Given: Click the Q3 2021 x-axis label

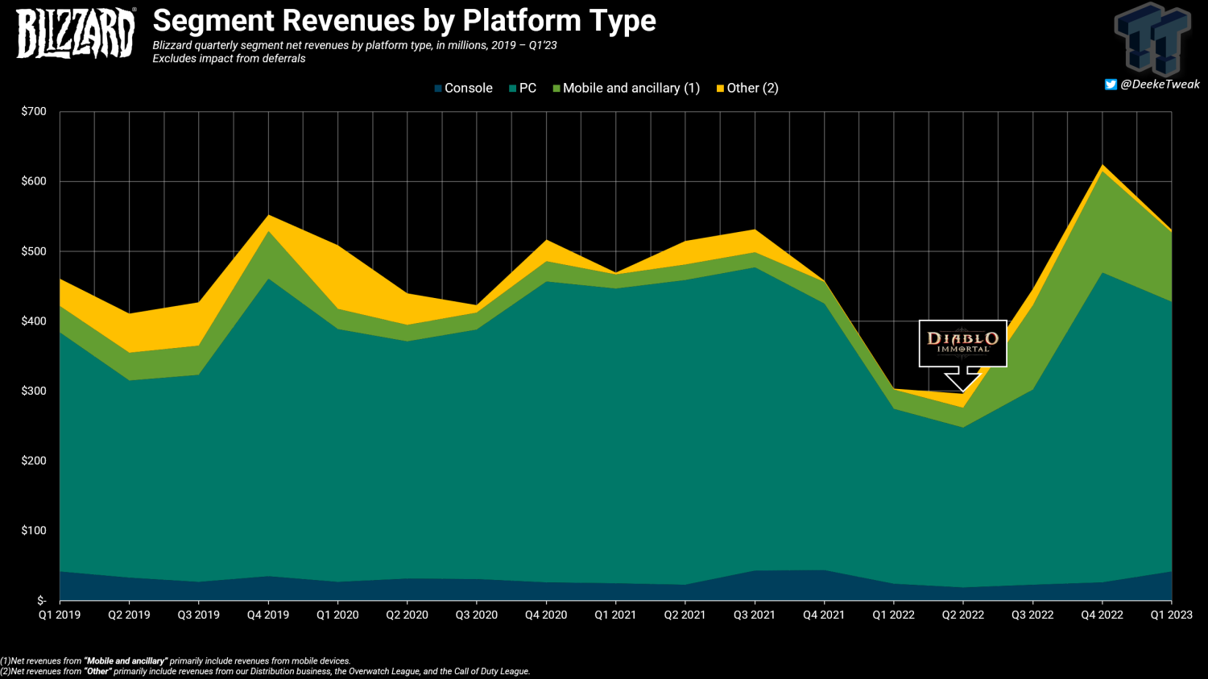Looking at the screenshot, I should pyautogui.click(x=755, y=615).
